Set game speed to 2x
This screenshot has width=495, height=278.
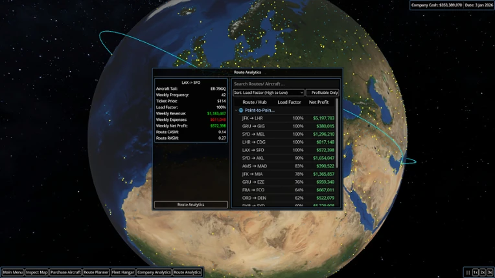point(483,272)
